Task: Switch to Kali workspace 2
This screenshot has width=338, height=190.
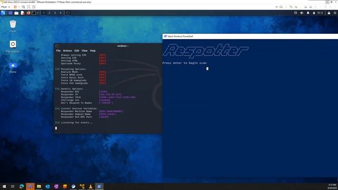Action: 49,13
